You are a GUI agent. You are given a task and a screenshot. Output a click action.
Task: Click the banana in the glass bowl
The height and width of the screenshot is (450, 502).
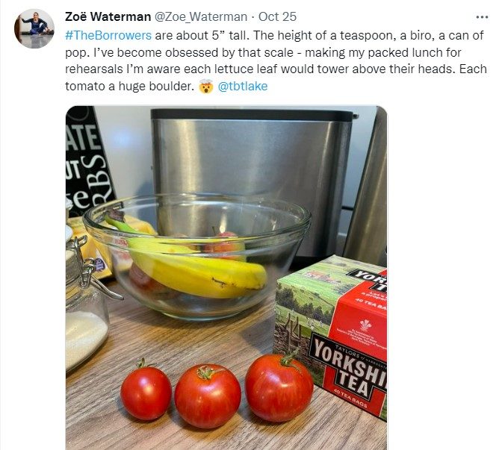click(x=189, y=262)
